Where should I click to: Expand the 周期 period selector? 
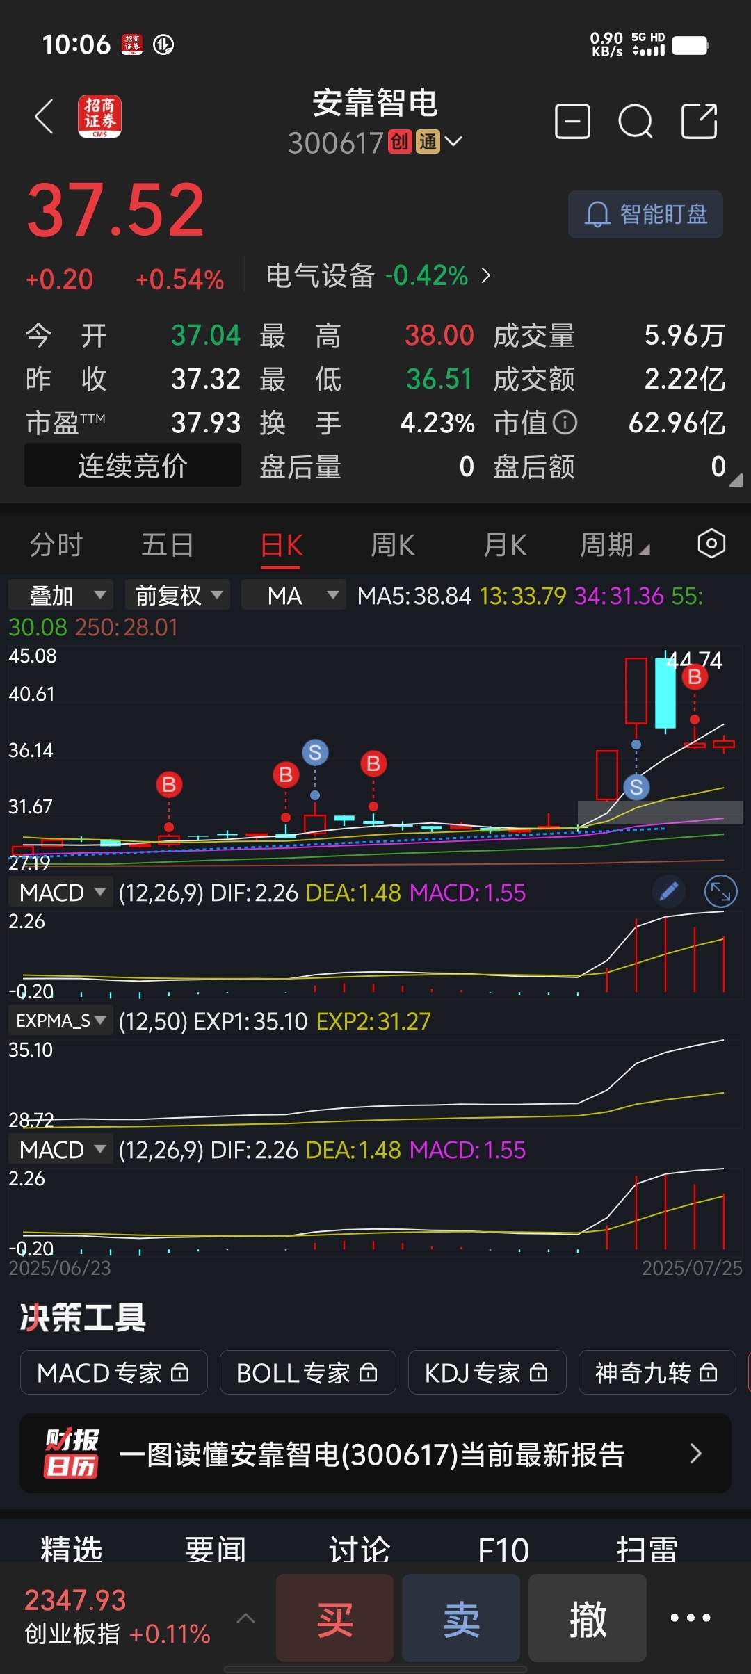click(x=615, y=544)
